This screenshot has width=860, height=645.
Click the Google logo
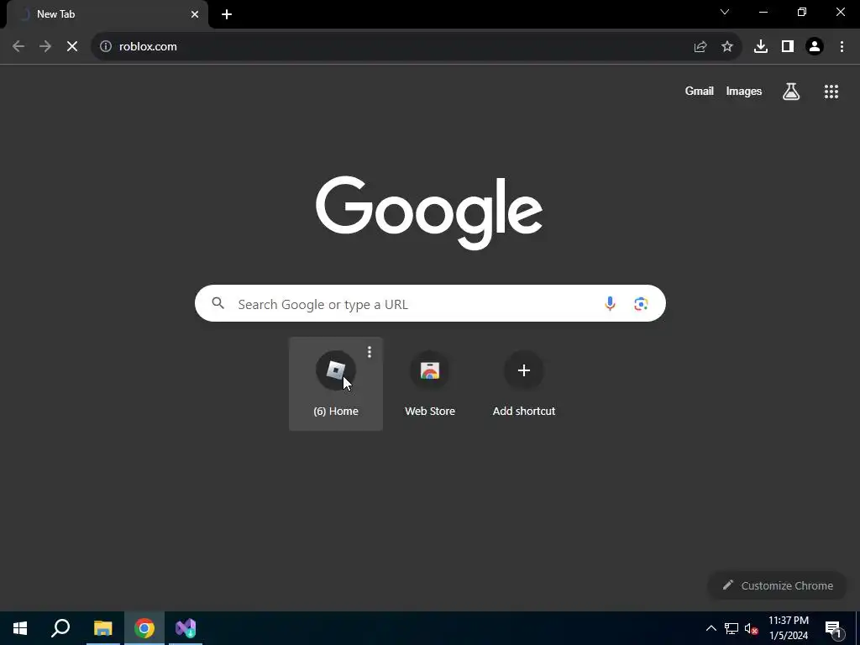(429, 212)
